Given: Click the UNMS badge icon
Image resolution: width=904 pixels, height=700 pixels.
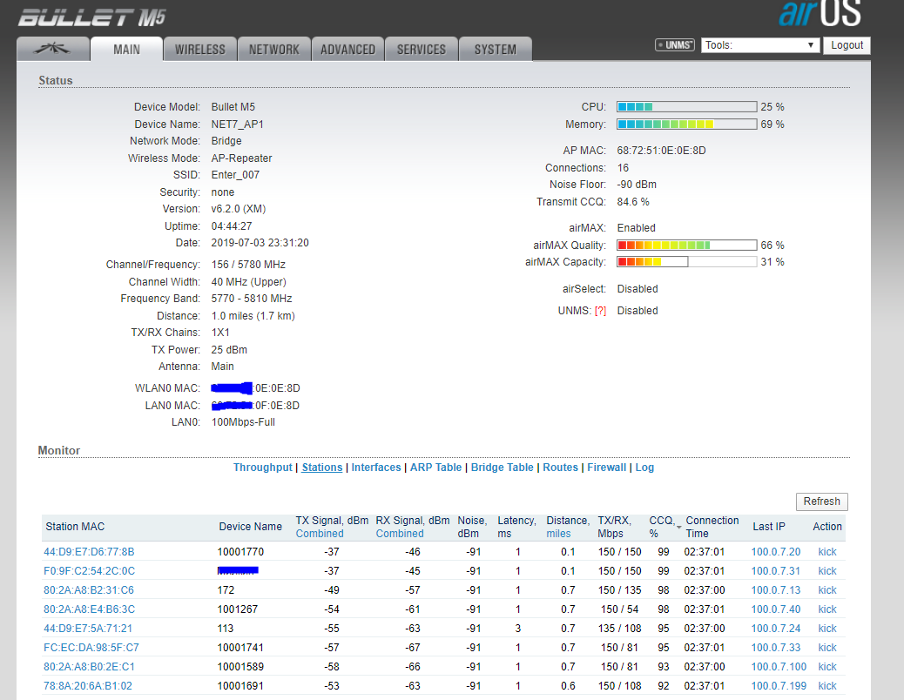Looking at the screenshot, I should [674, 45].
